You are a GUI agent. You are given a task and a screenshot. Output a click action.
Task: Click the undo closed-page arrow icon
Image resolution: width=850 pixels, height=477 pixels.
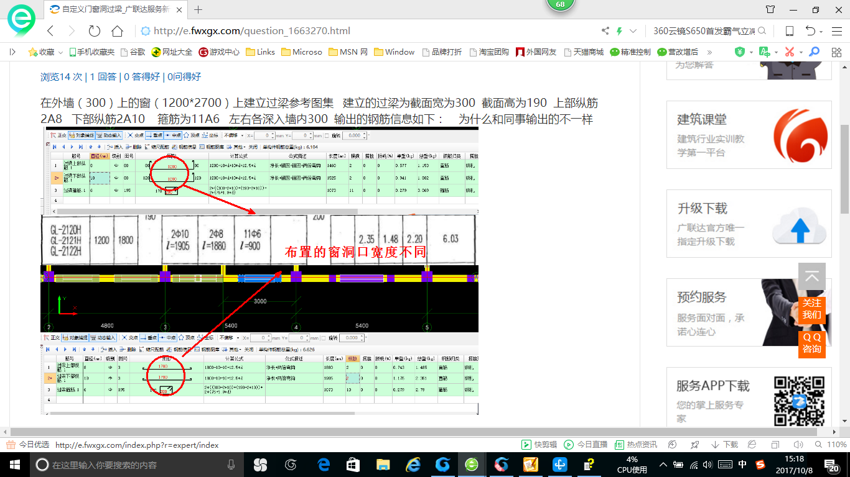(x=810, y=31)
